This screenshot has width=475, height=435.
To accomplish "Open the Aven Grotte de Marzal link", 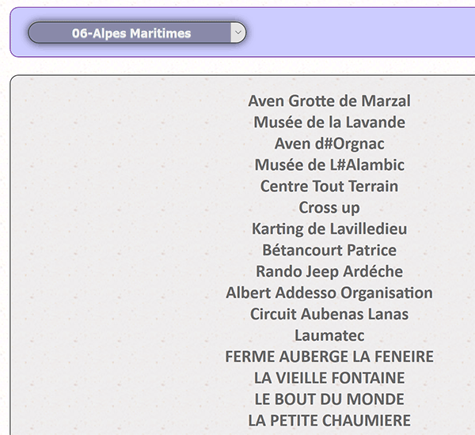I will [x=329, y=100].
